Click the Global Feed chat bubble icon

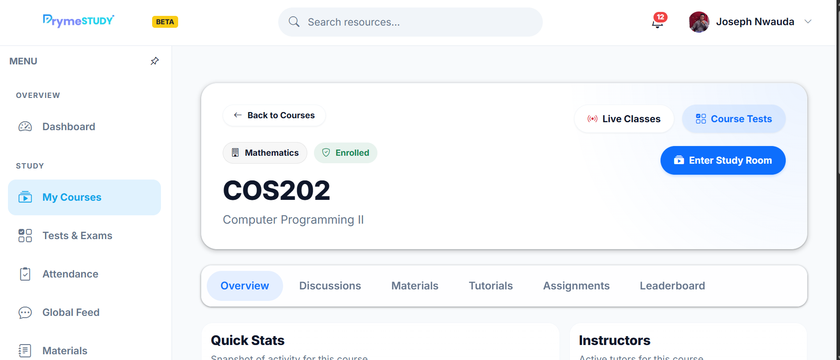pyautogui.click(x=25, y=312)
